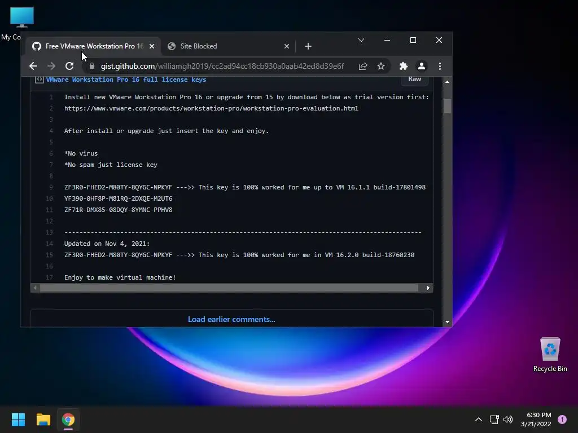Bookmark this page with the star
The height and width of the screenshot is (433, 578).
pyautogui.click(x=381, y=66)
